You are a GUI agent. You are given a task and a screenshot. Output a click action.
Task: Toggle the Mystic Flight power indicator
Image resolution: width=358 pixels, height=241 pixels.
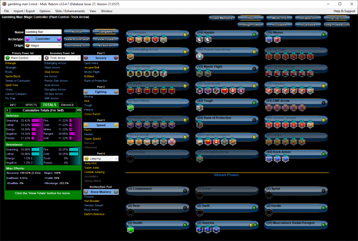(x=254, y=69)
